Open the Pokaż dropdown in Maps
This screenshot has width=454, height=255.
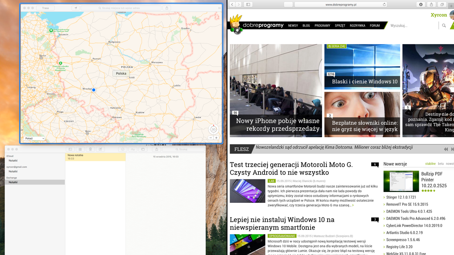pos(34,139)
